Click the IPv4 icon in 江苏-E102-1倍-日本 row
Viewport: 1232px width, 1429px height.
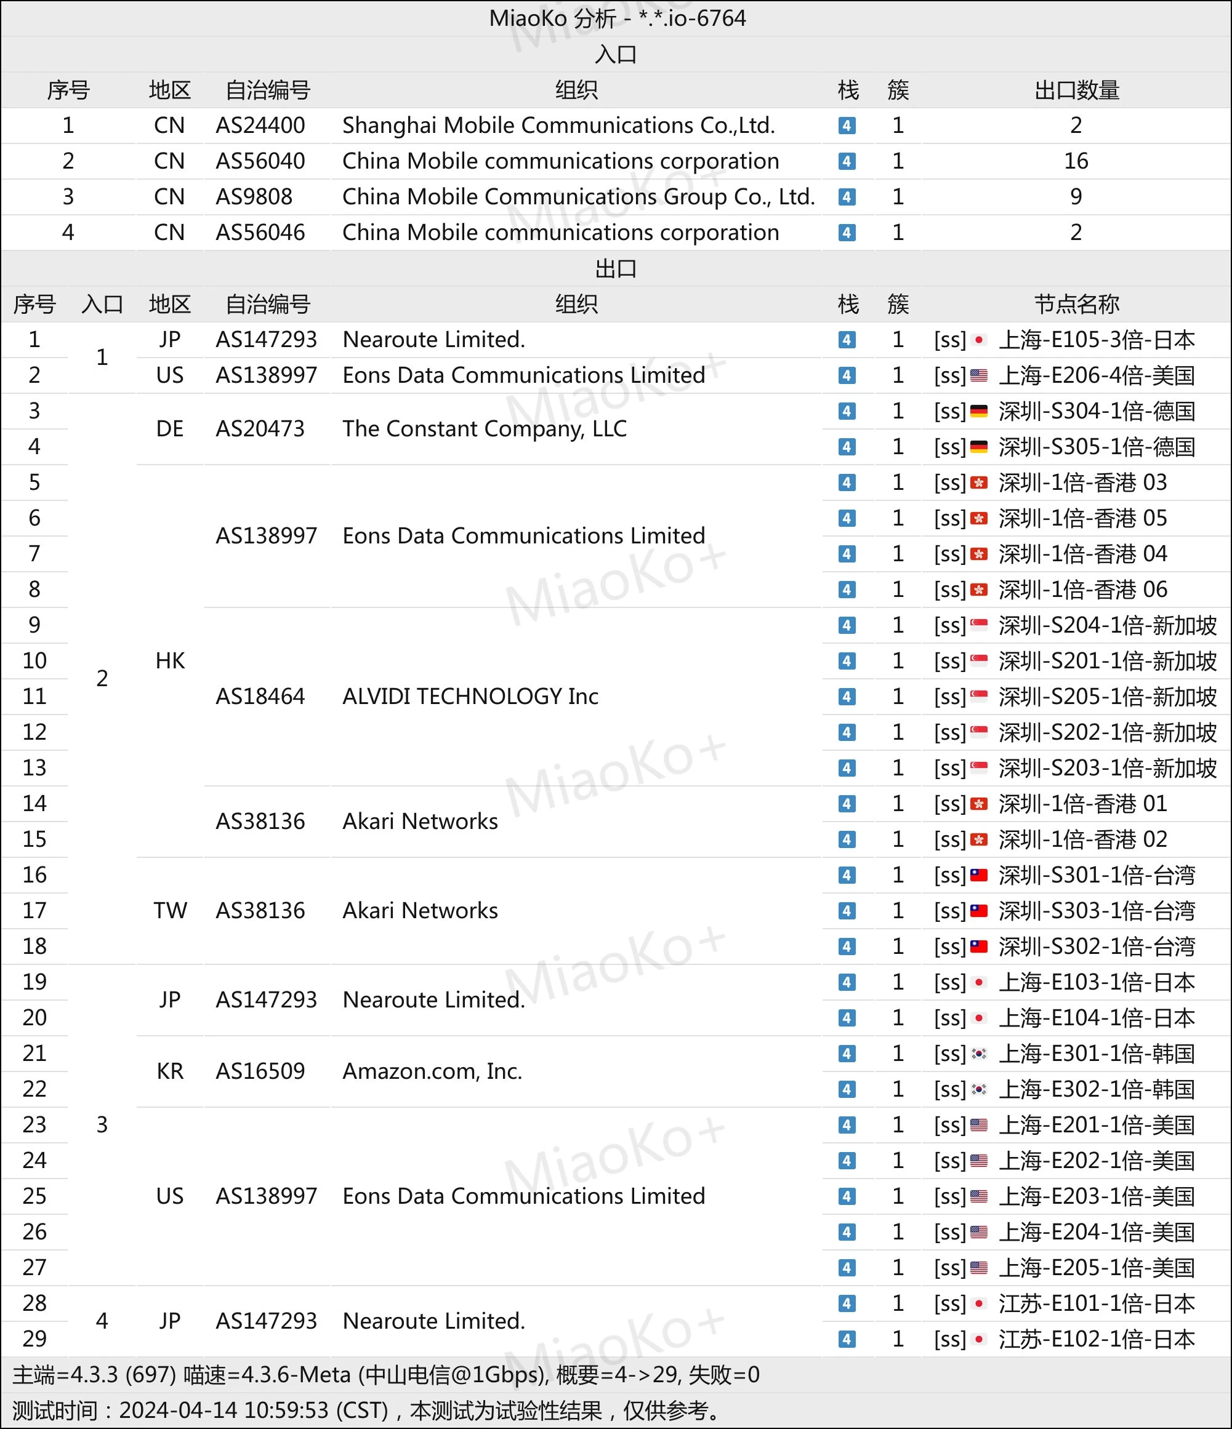click(x=847, y=1339)
